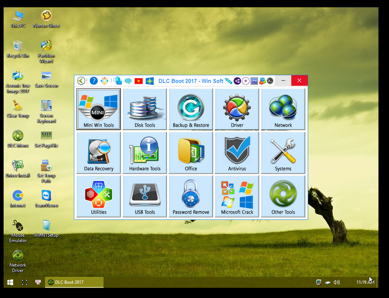Click the picture frame icon in title bar
The height and width of the screenshot is (298, 389).
[x=254, y=81]
